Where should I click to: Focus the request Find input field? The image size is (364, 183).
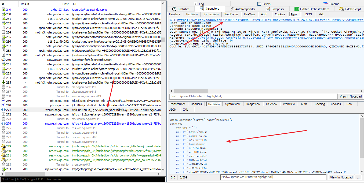pyautogui.click(x=253, y=96)
